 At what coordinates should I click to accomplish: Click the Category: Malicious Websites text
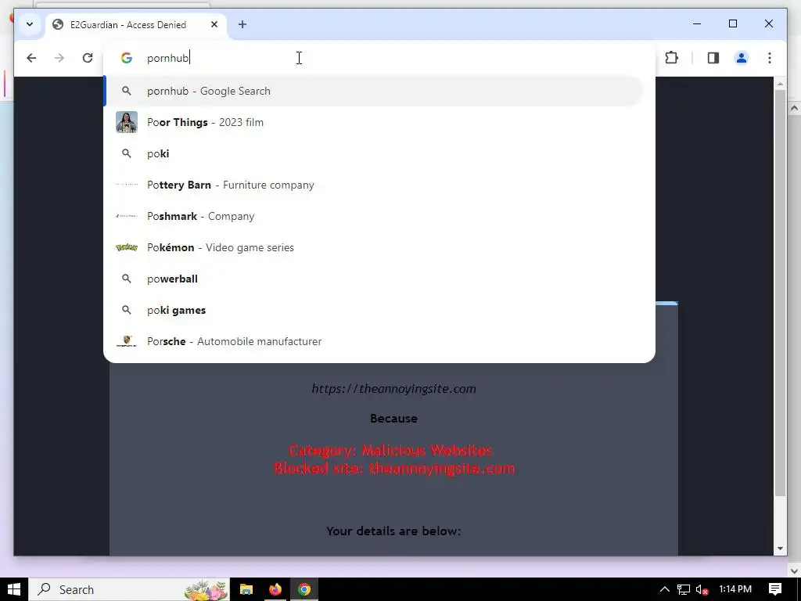(390, 450)
